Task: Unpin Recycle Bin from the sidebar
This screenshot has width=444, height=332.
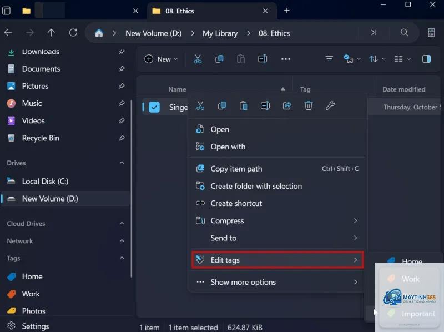Action: point(122,138)
